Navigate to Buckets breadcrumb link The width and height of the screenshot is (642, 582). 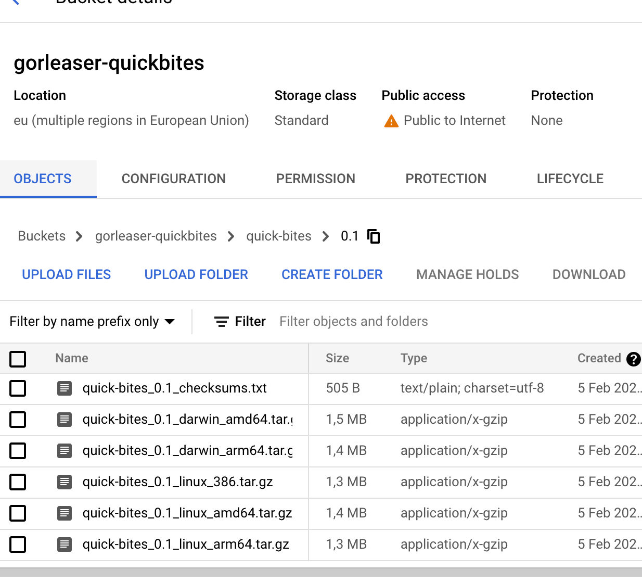point(42,236)
